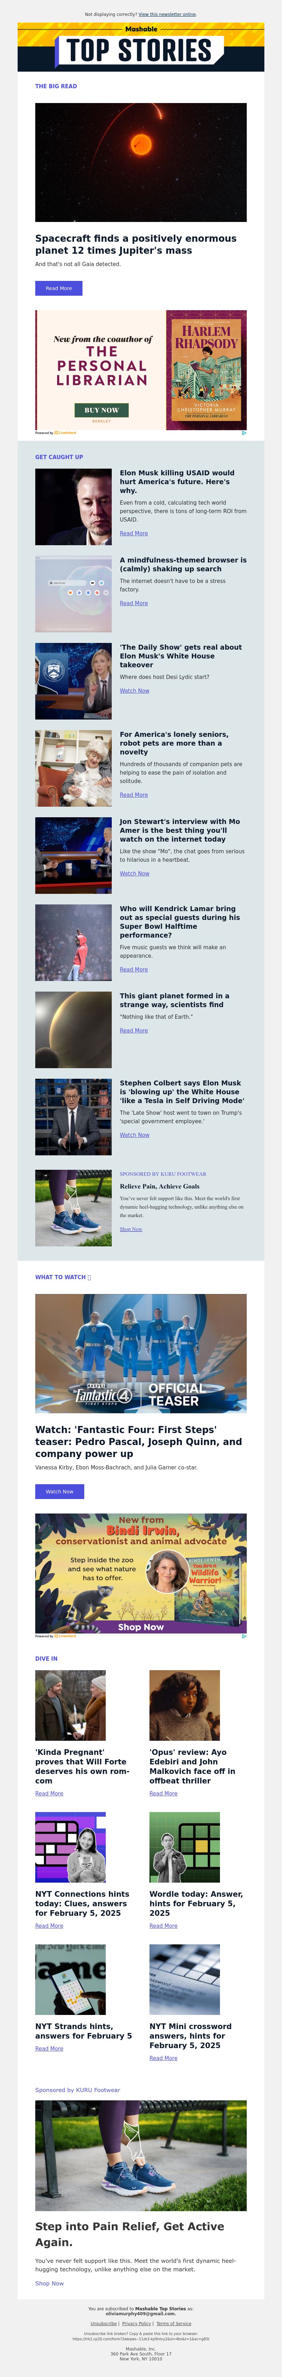Click the LiveIntent logo under the book ad

pyautogui.click(x=66, y=432)
